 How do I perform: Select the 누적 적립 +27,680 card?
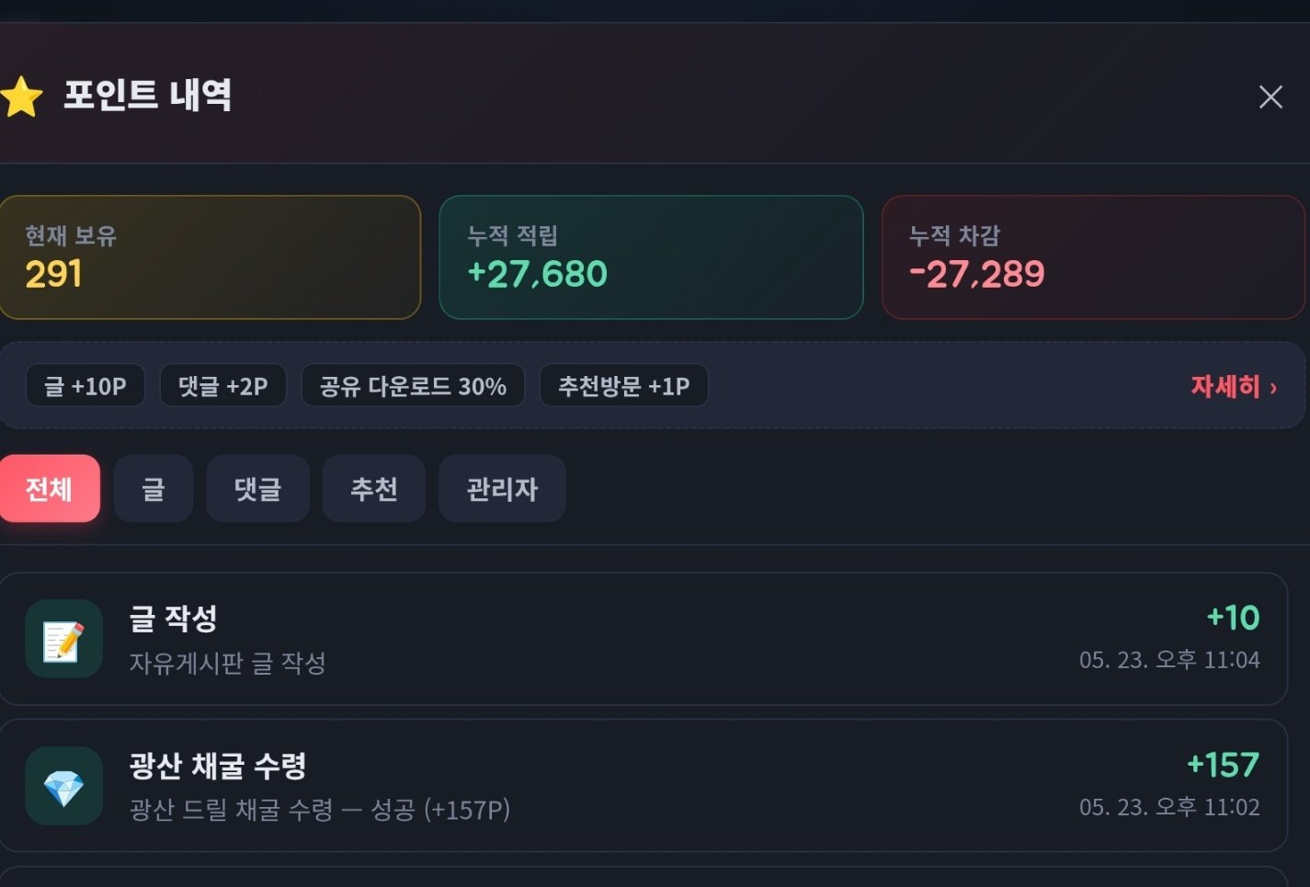(652, 257)
